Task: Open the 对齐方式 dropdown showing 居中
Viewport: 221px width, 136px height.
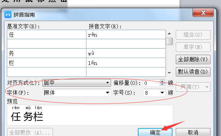Action: point(77,83)
